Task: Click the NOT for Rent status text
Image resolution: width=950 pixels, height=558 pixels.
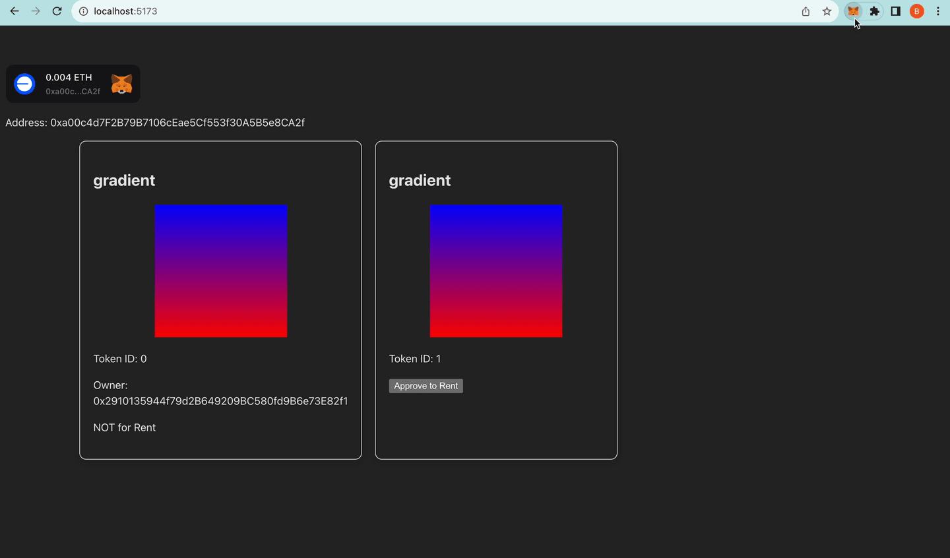Action: click(125, 427)
